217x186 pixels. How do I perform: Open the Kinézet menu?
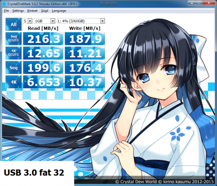pos(33,11)
